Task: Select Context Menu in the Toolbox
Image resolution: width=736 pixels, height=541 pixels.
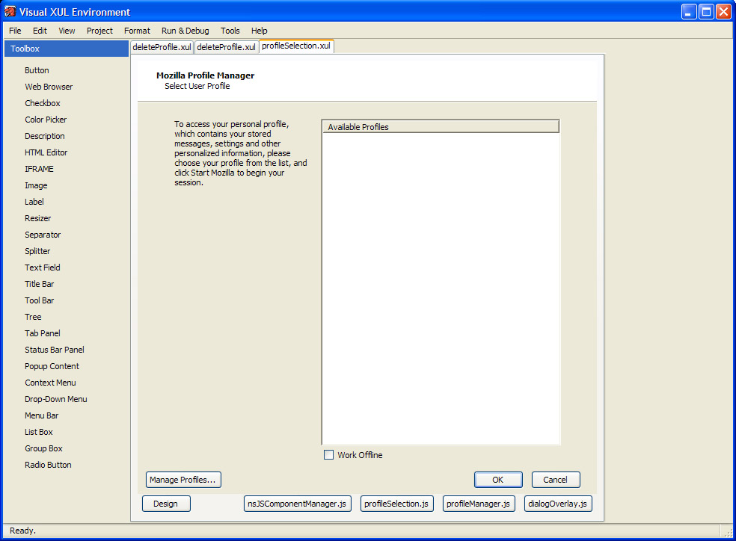Action: (50, 383)
